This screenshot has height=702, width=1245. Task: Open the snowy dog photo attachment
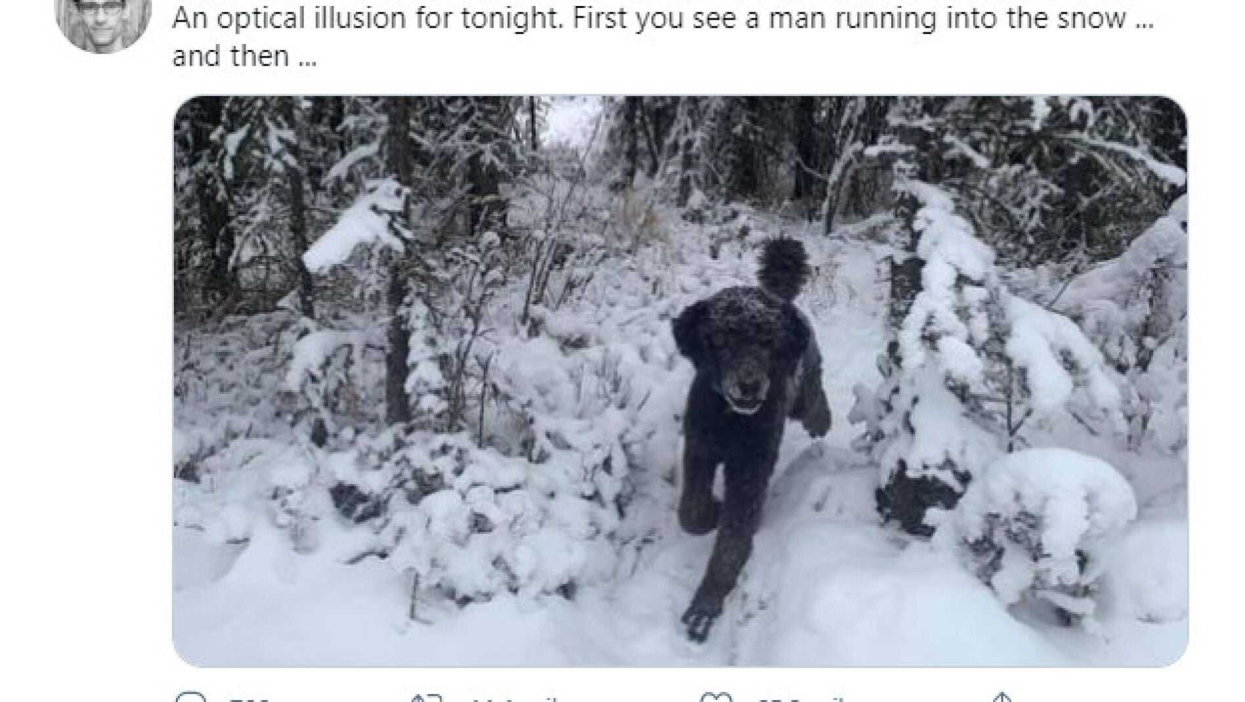(x=680, y=381)
